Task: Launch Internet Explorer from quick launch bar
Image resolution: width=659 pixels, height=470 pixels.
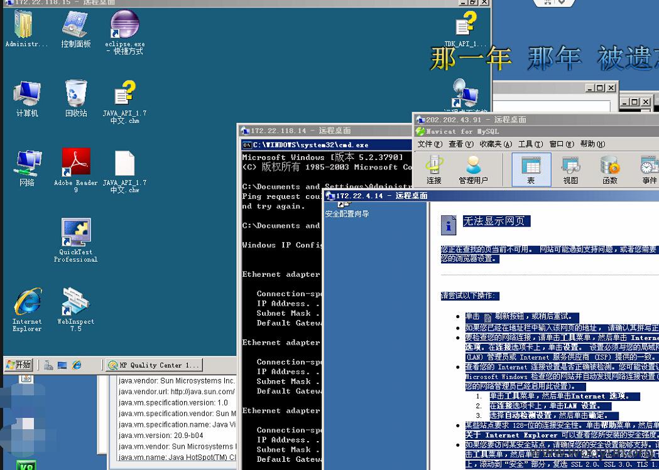Action: click(x=77, y=365)
